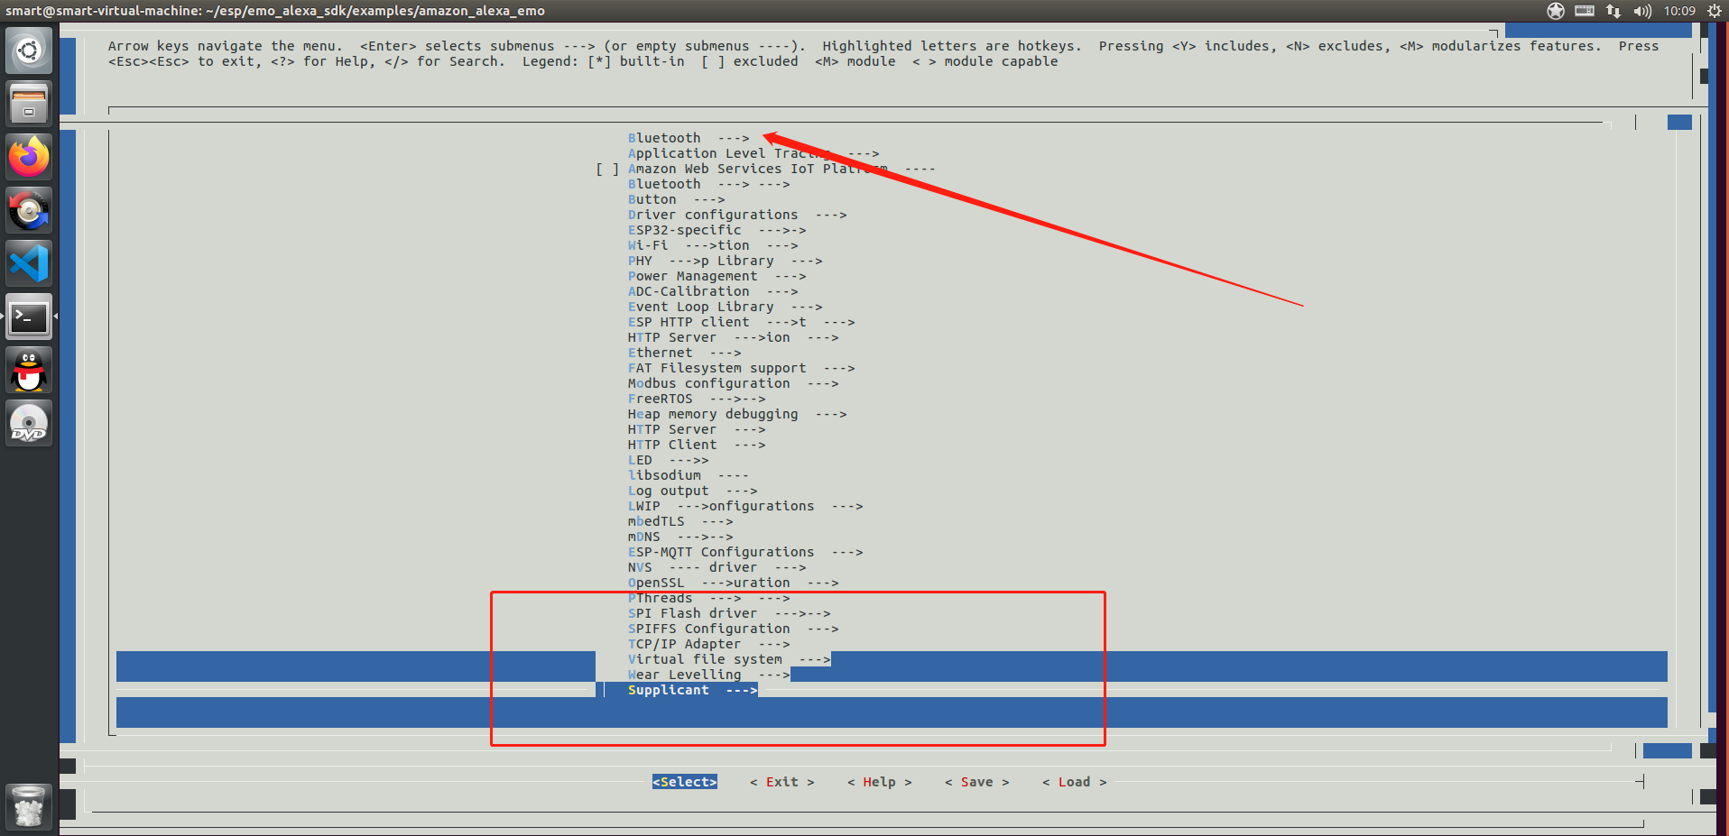Open the network connections indicator
The width and height of the screenshot is (1729, 836).
point(1613,11)
